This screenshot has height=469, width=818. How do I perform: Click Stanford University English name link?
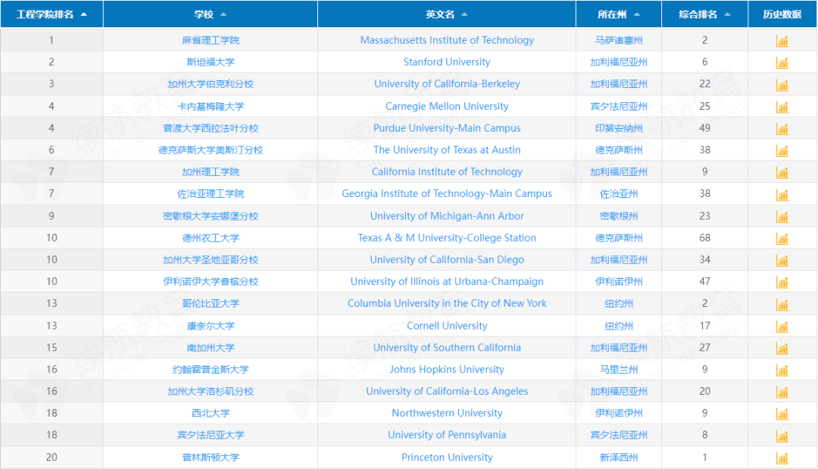(447, 62)
